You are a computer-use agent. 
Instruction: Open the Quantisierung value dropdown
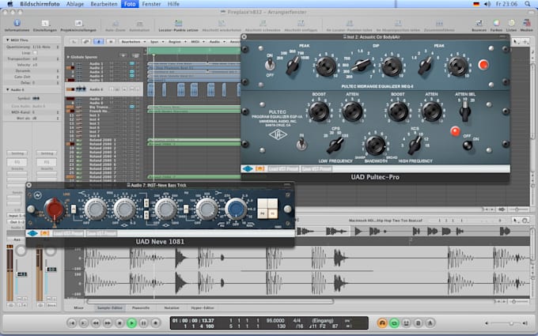pos(46,47)
